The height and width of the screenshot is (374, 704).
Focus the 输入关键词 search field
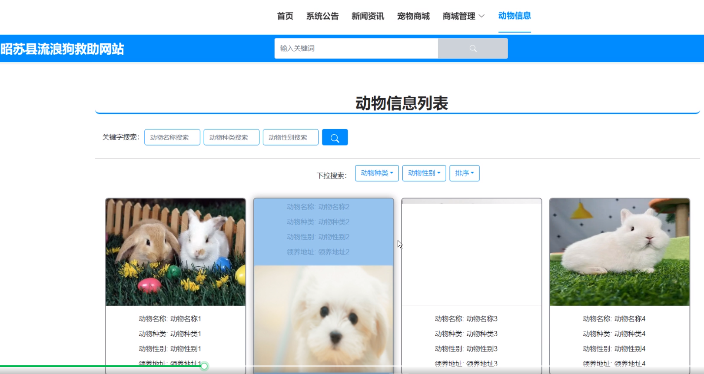click(x=356, y=48)
